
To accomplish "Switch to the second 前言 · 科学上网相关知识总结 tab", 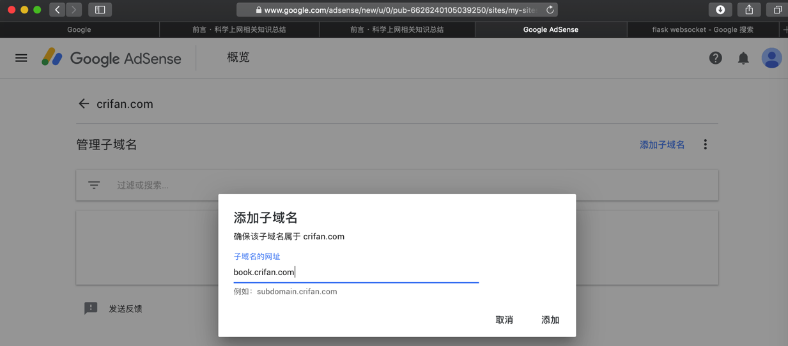I will click(397, 29).
